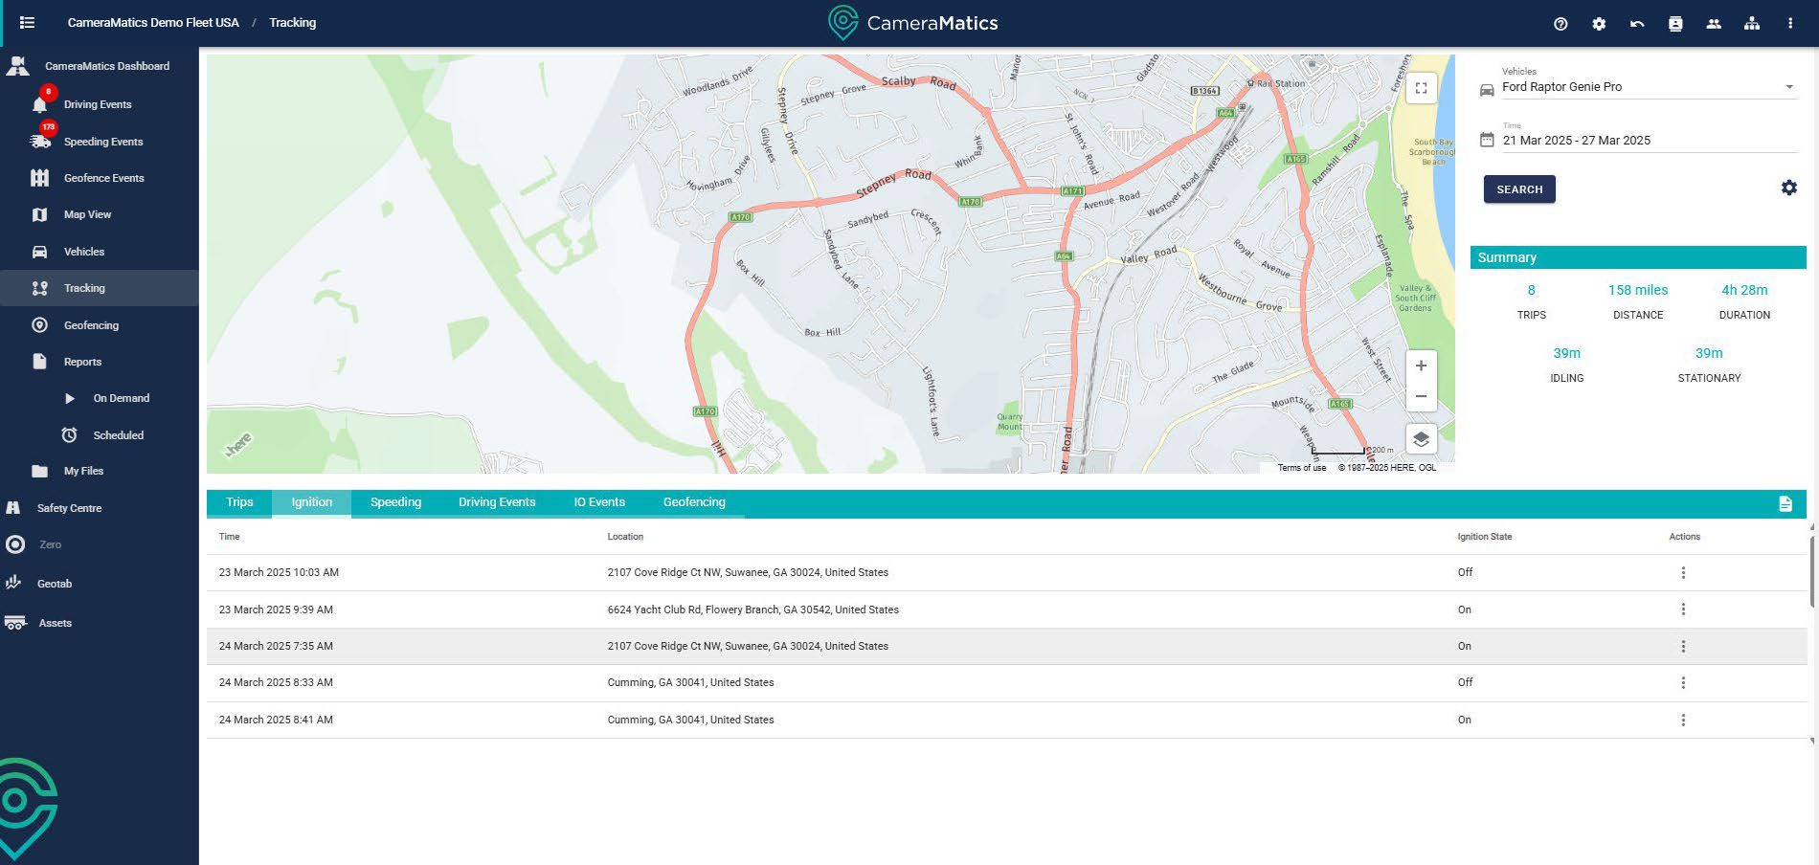Viewport: 1819px width, 865px height.
Task: Zoom in on the map
Action: click(1421, 366)
